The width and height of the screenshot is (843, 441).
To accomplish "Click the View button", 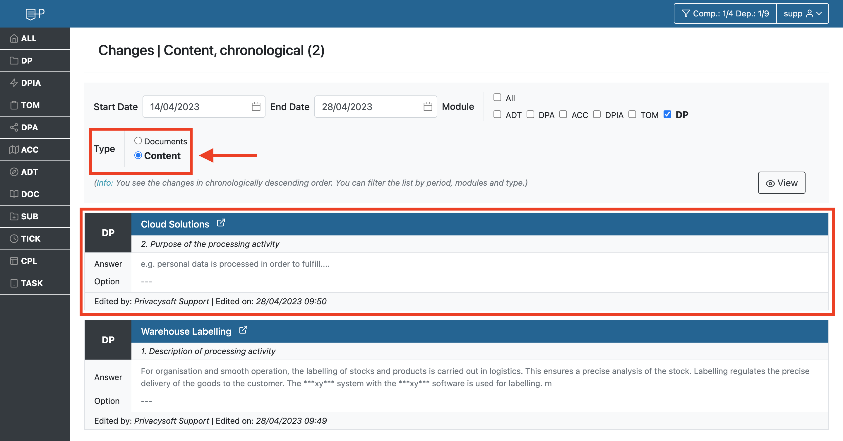I will pos(782,183).
